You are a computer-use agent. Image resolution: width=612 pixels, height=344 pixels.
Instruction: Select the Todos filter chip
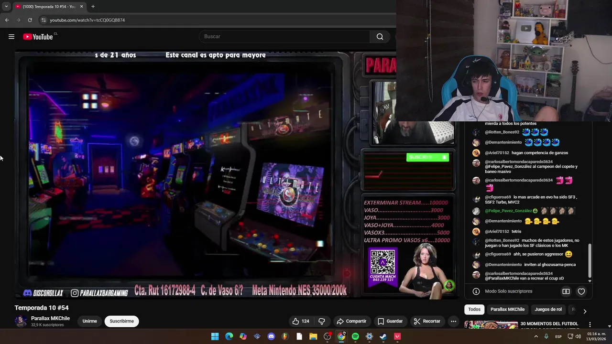(474, 309)
